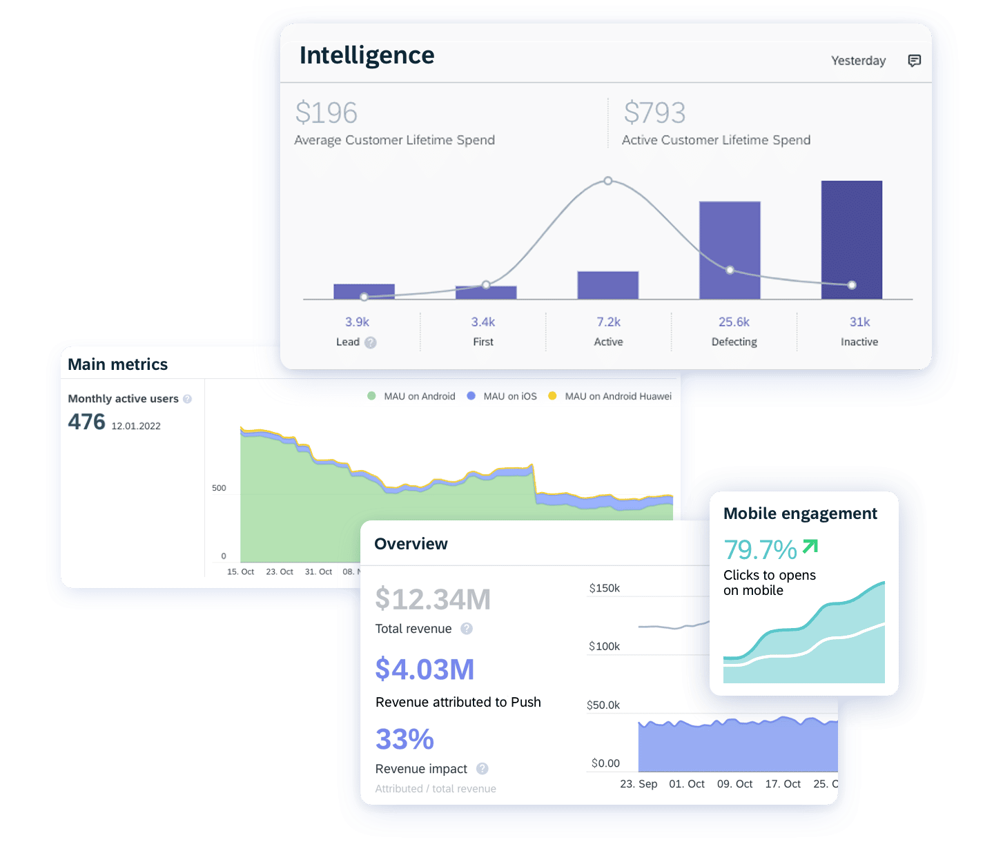Viewport: 994px width, 842px height.
Task: Click the 476 monthly active users value
Action: pos(86,422)
